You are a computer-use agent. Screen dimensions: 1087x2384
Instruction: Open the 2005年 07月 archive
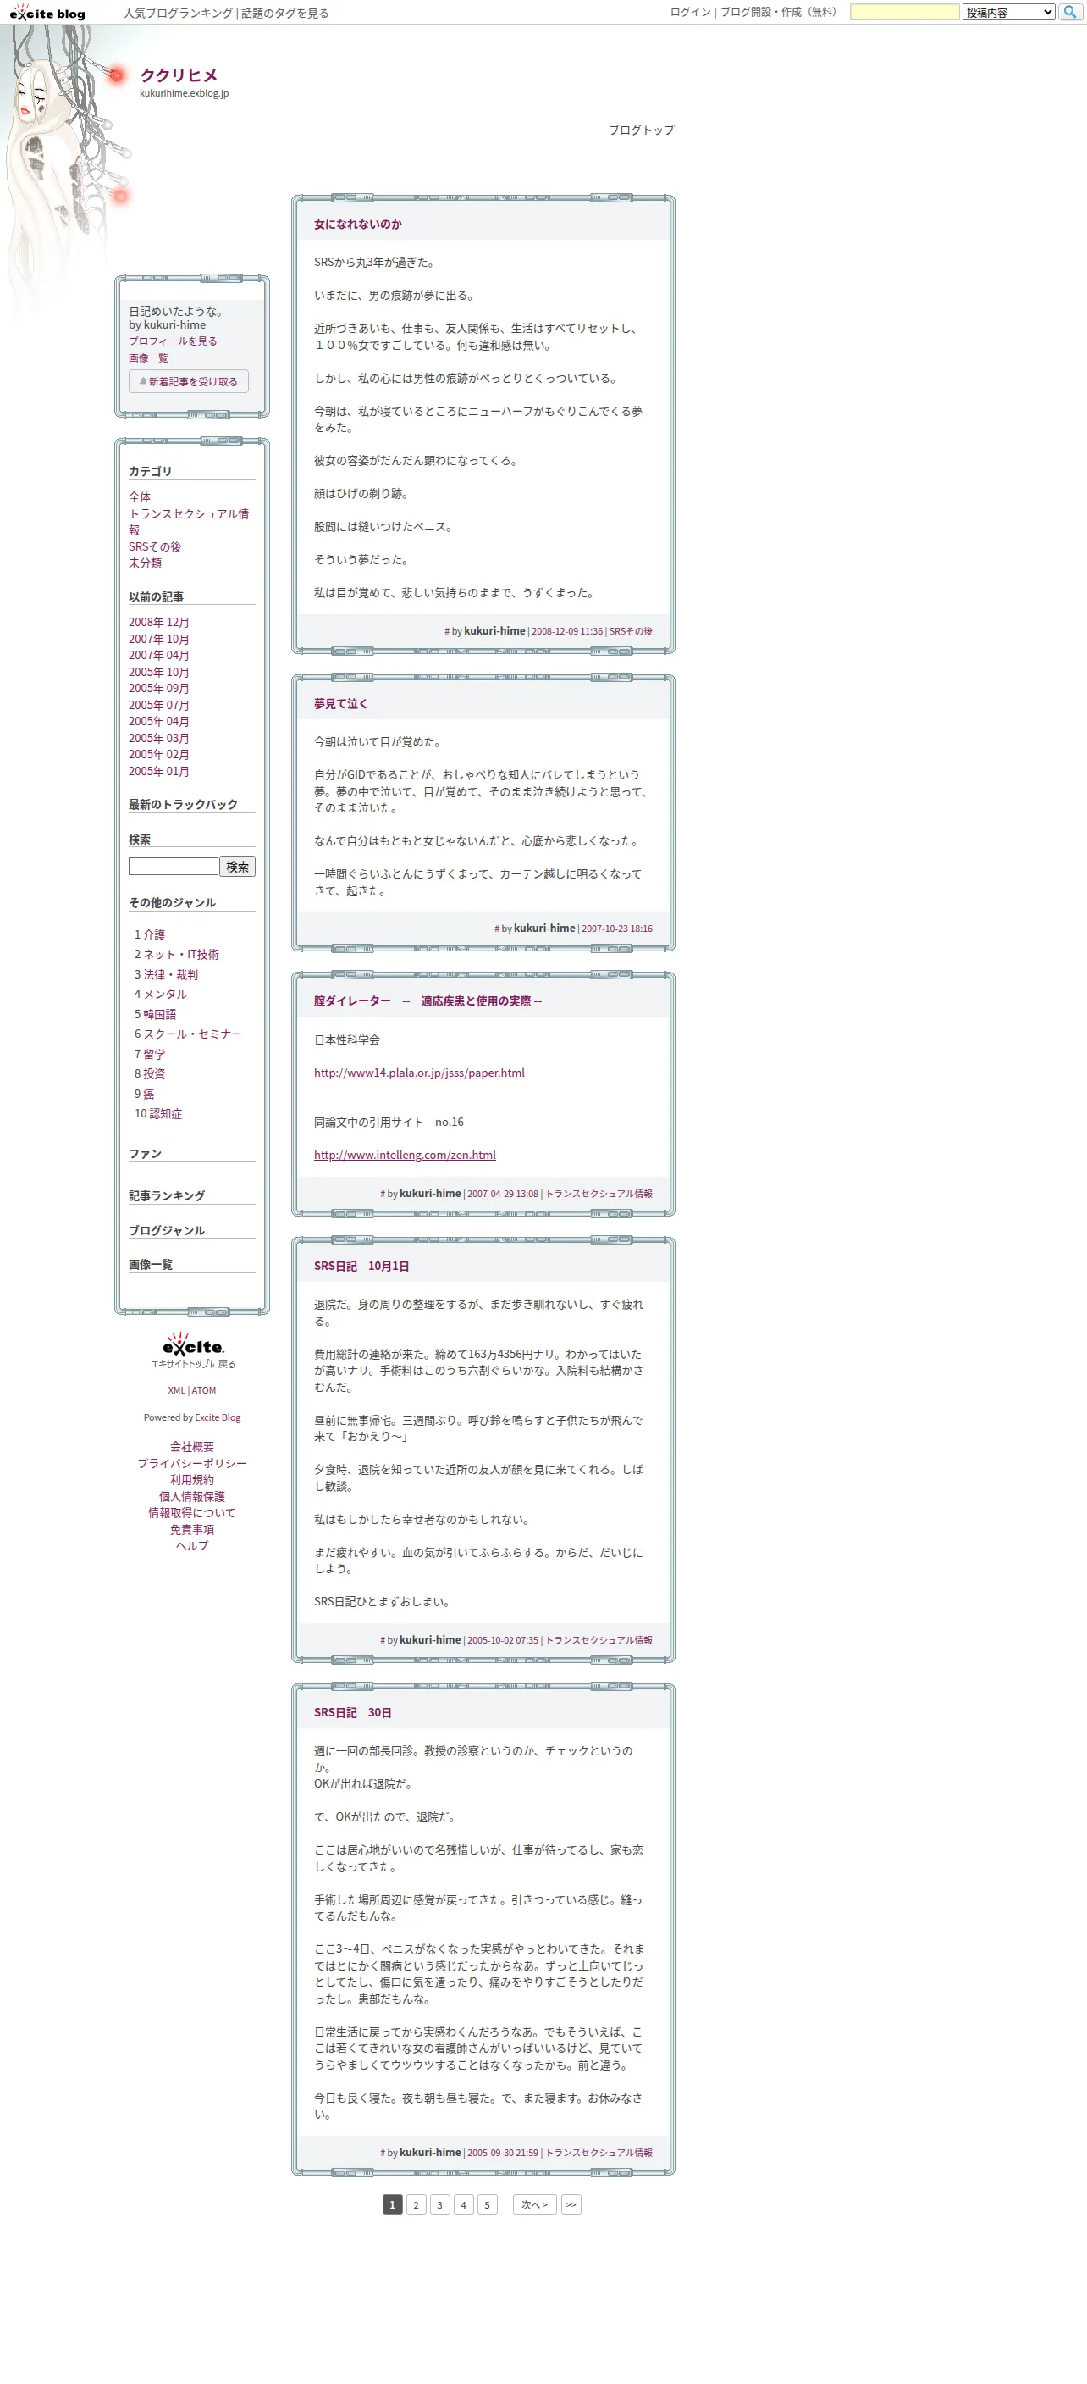pos(159,704)
